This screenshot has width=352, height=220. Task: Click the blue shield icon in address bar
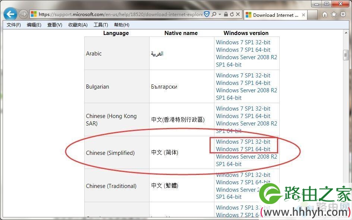[x=207, y=15]
